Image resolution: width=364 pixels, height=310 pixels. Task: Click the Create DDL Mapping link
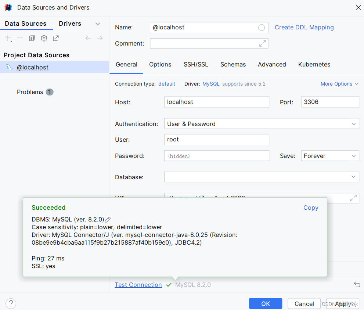(x=304, y=28)
